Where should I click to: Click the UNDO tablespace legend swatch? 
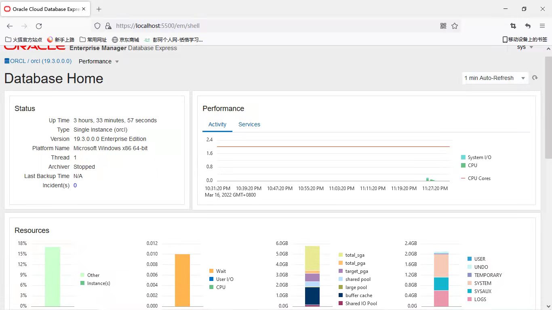470,267
